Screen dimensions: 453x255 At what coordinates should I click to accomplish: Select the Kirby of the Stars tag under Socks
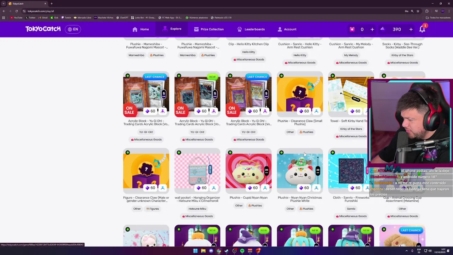click(x=402, y=55)
